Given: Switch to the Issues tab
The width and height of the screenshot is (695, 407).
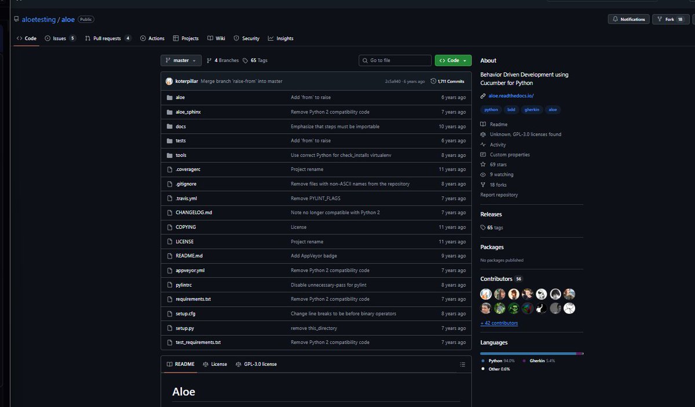Looking at the screenshot, I should point(60,38).
